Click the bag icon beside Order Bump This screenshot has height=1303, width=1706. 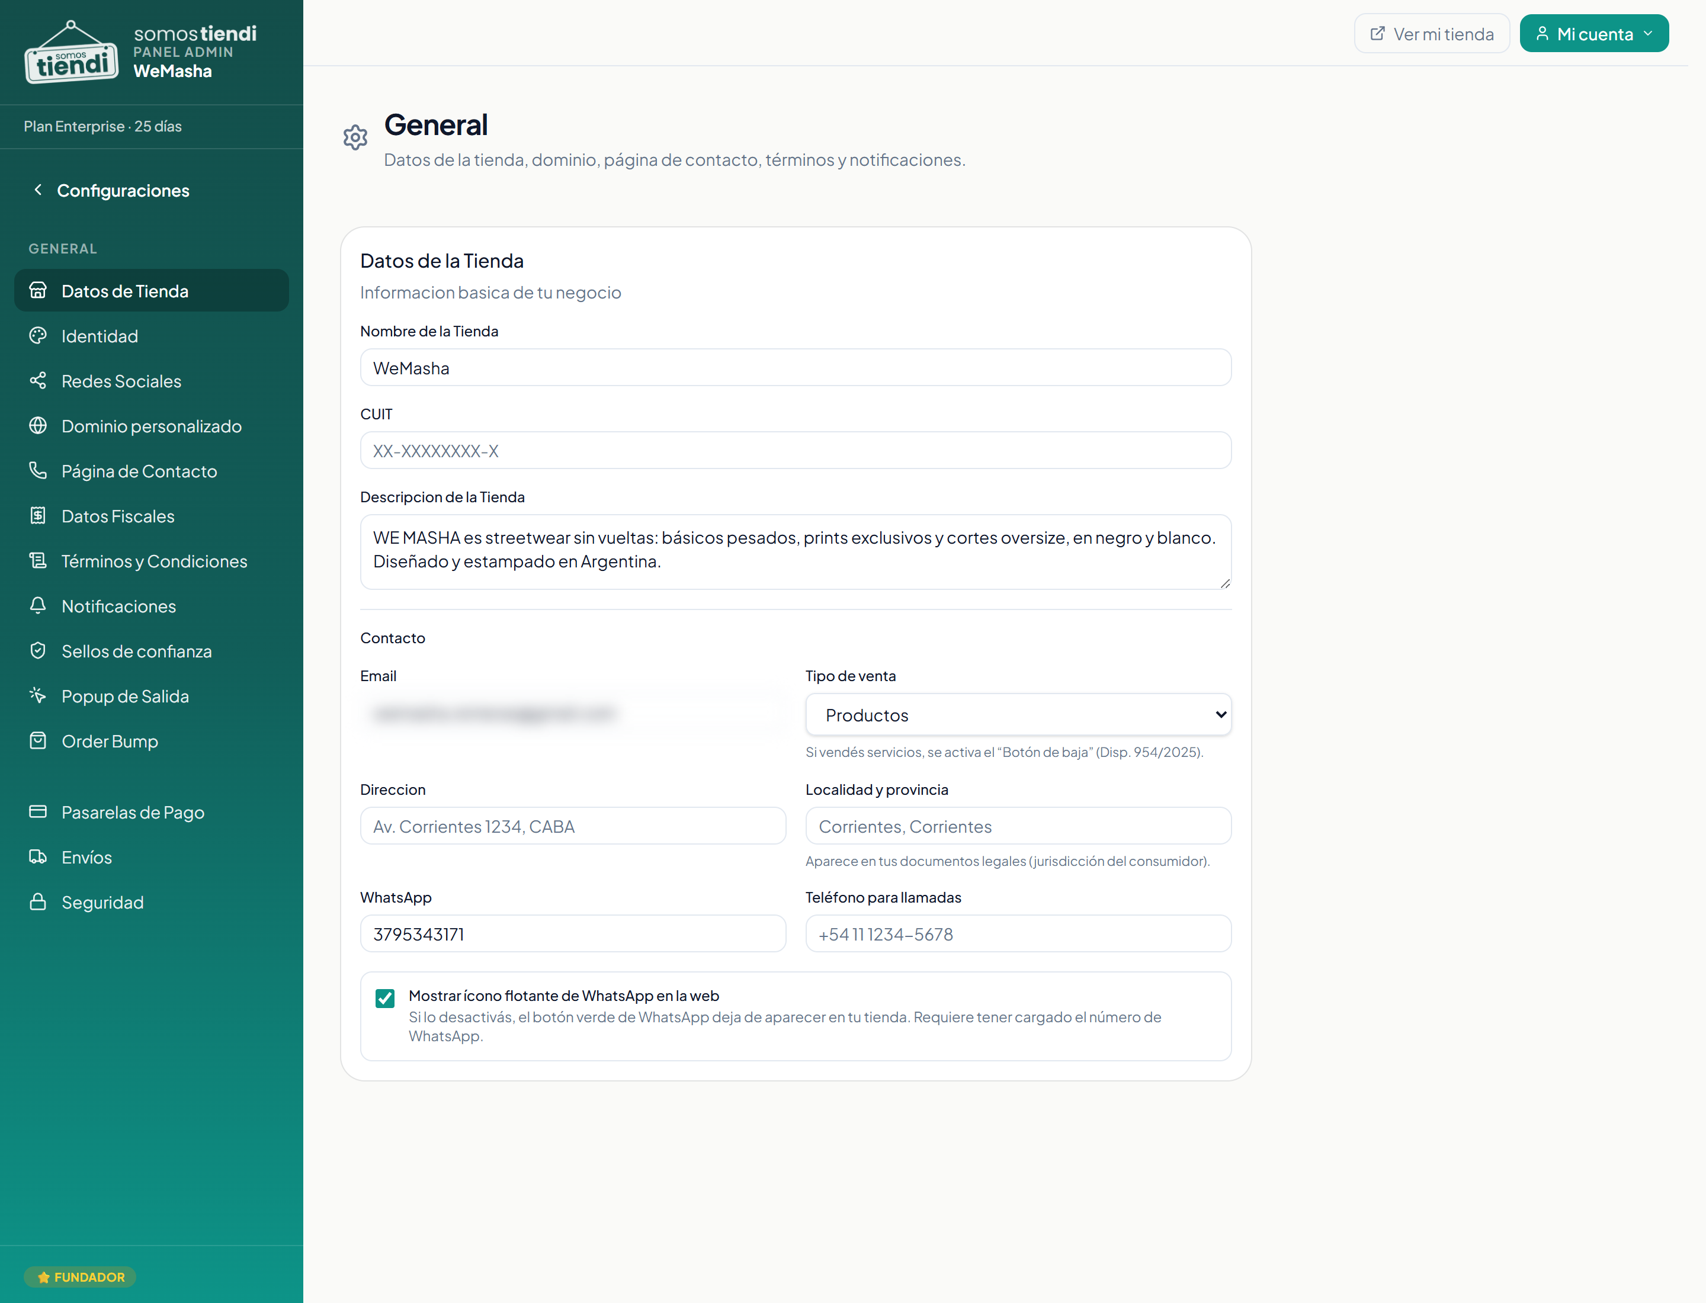point(38,740)
